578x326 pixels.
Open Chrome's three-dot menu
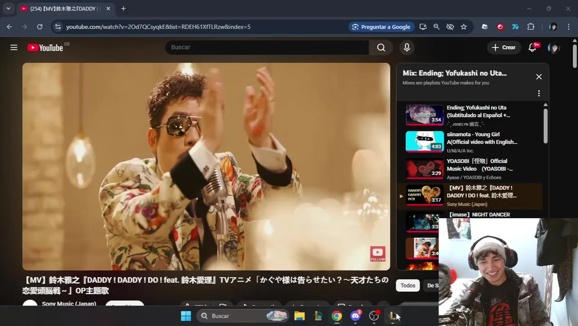pos(569,27)
